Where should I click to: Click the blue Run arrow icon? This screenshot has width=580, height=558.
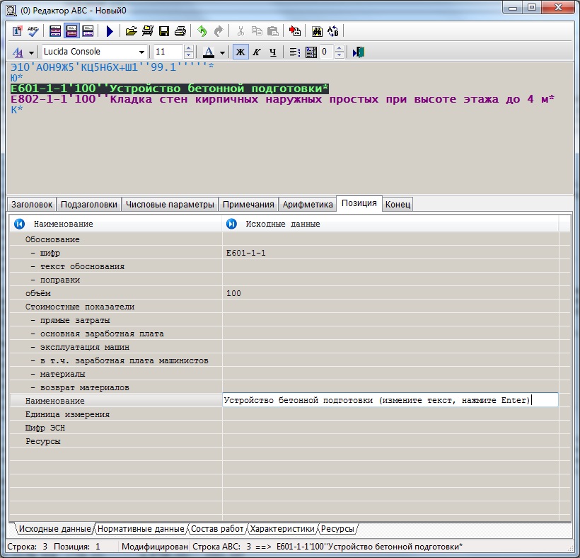(x=110, y=31)
